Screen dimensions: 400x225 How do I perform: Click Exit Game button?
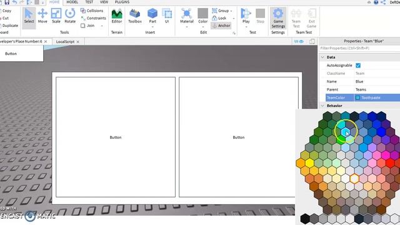pyautogui.click(x=311, y=18)
